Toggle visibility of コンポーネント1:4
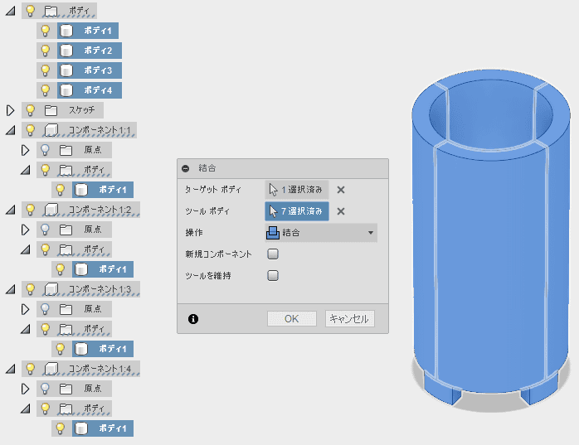This screenshot has height=445, width=579. (31, 369)
